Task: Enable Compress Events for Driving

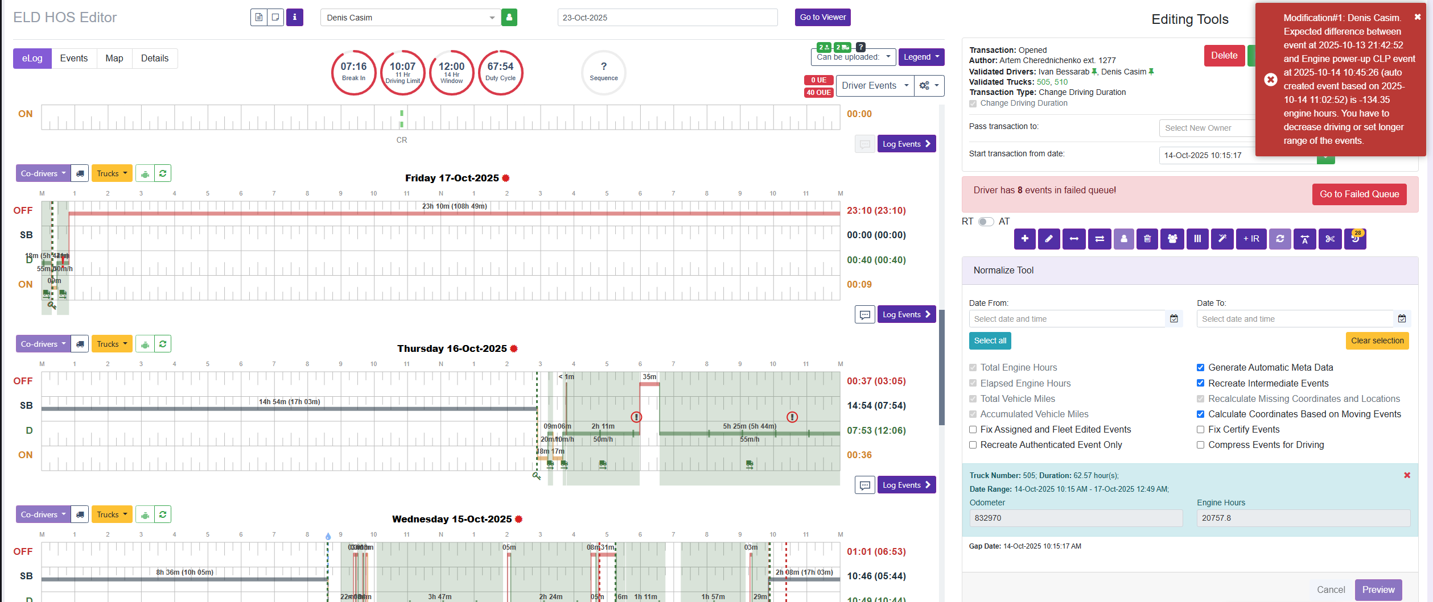Action: click(x=1200, y=445)
